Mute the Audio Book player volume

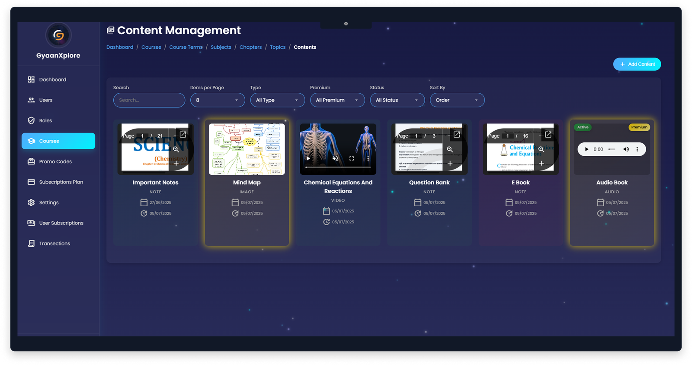pos(626,149)
